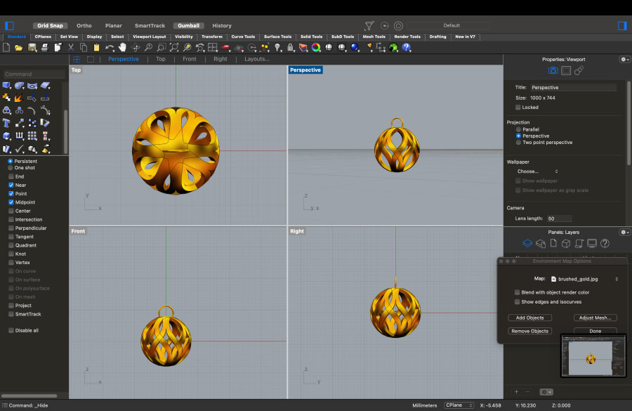Click the Save file icon in toolbar

click(32, 48)
